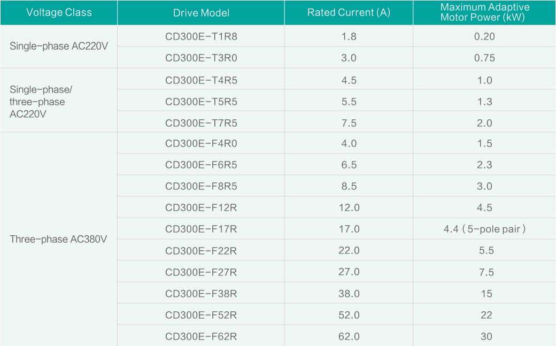Click drive model CD300E-F62R
This screenshot has height=346, width=556.
tap(201, 336)
